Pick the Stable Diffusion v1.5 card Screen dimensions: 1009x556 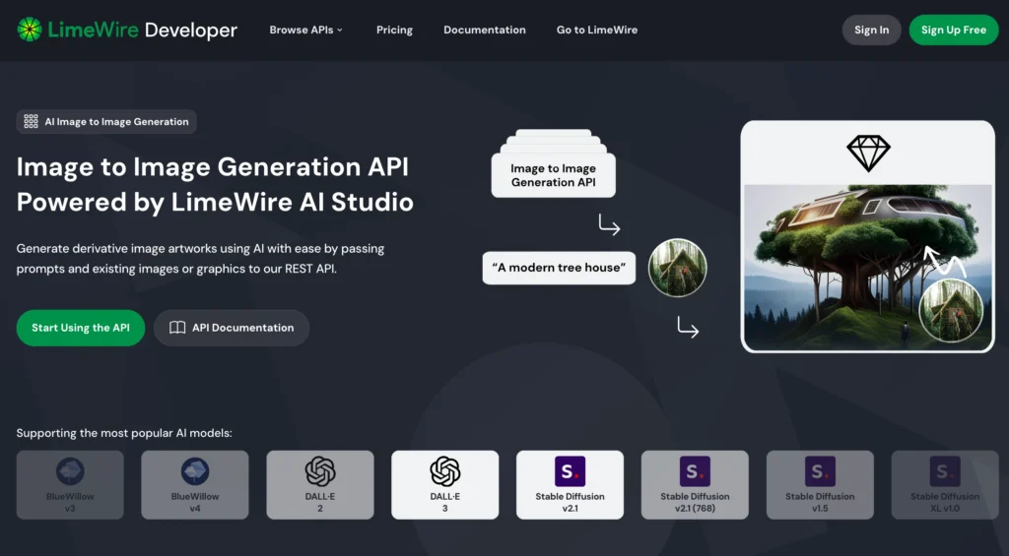coord(820,484)
